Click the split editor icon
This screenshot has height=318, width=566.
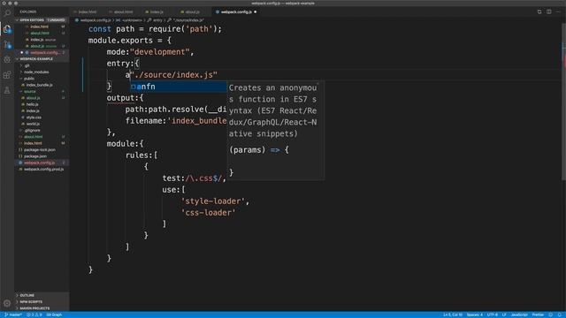click(x=548, y=11)
